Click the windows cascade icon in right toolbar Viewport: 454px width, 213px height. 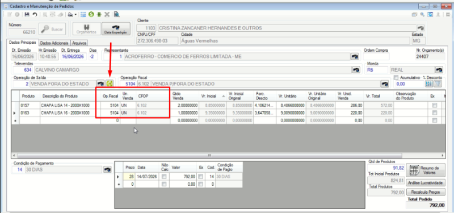415,14
